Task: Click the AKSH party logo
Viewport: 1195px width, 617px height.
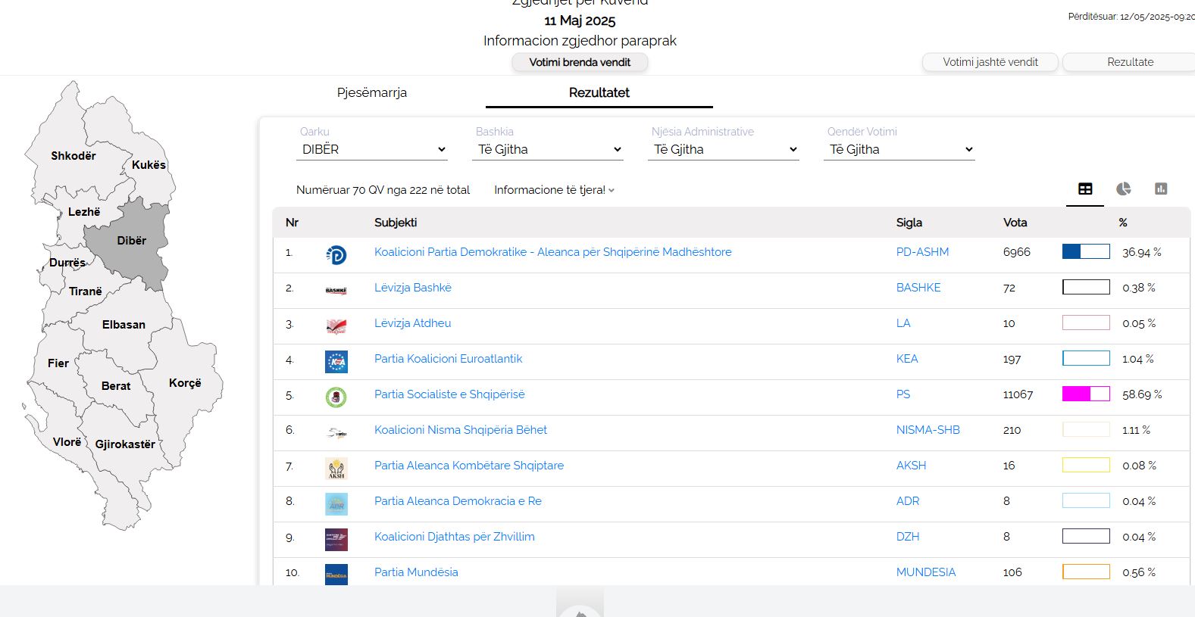Action: (336, 468)
